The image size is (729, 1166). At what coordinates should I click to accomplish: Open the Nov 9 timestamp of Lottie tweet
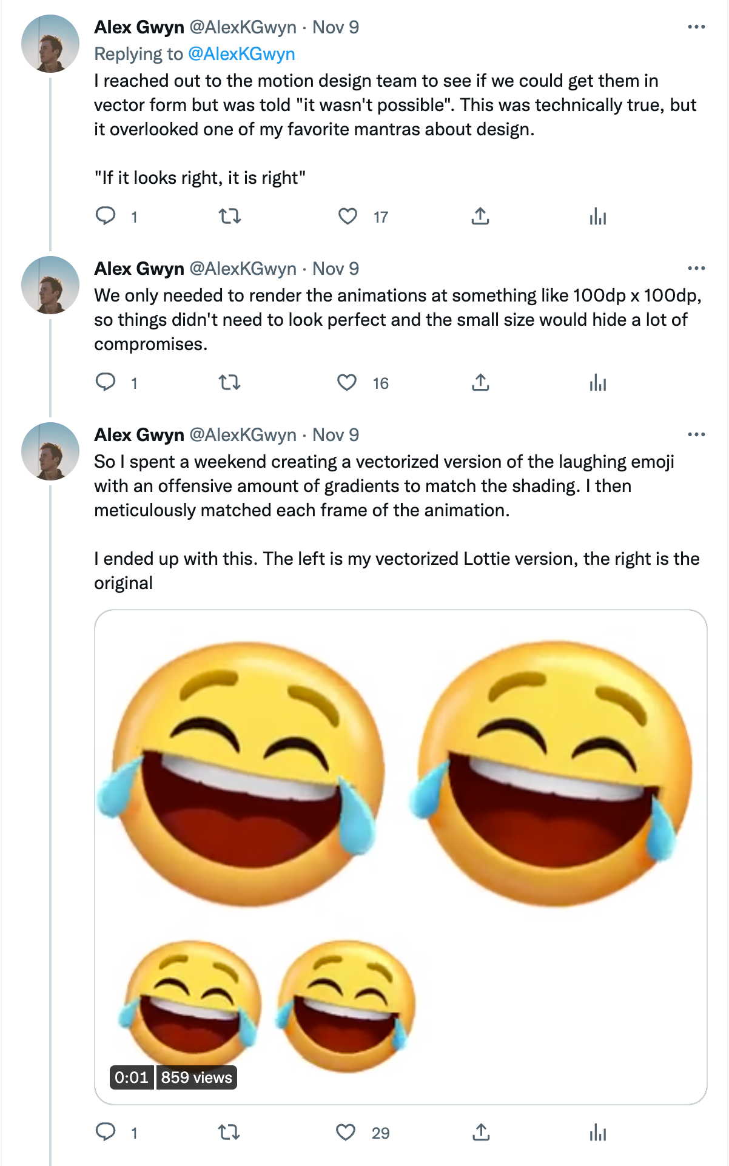[335, 434]
